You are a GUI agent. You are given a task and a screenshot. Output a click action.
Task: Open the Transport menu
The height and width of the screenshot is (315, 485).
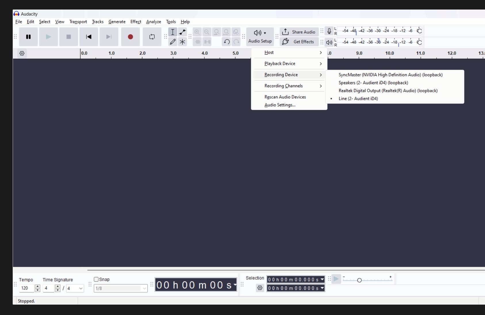tap(78, 22)
